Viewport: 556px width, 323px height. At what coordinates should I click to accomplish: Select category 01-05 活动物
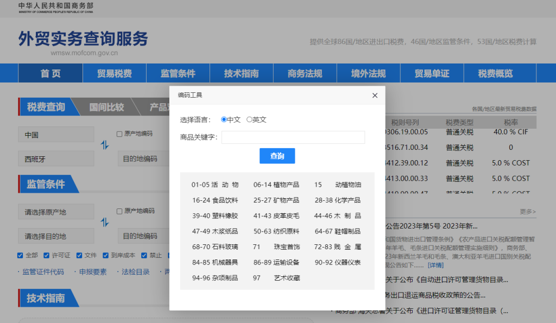215,185
